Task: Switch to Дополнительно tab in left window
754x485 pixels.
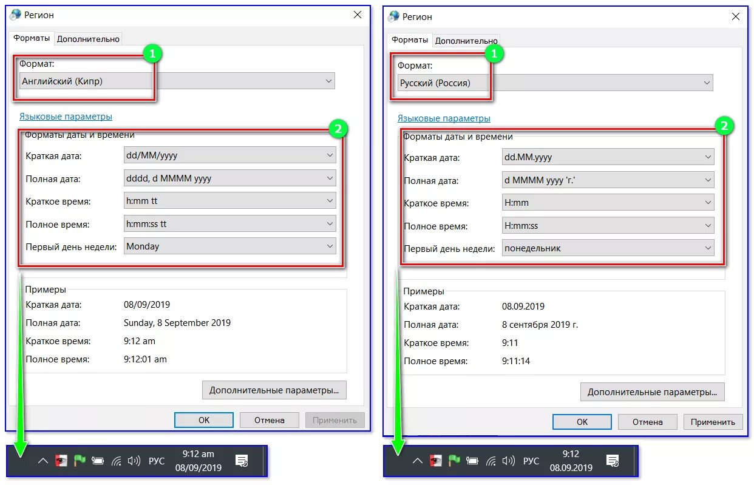Action: [89, 39]
